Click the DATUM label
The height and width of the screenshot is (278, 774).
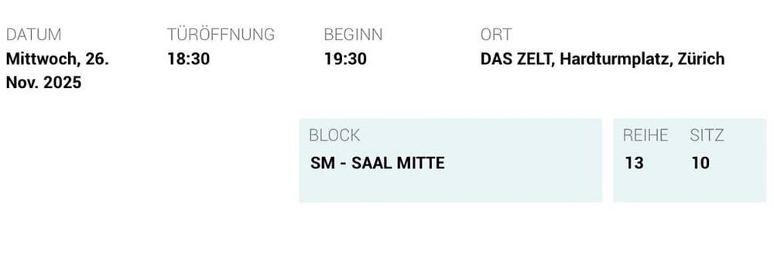[33, 35]
